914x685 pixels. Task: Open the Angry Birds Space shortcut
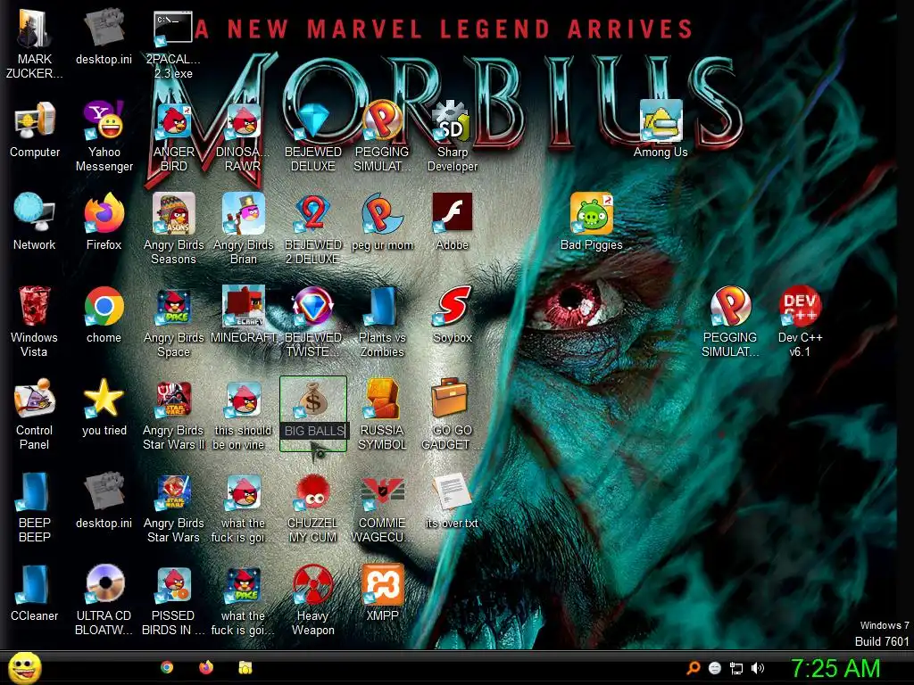[174, 307]
